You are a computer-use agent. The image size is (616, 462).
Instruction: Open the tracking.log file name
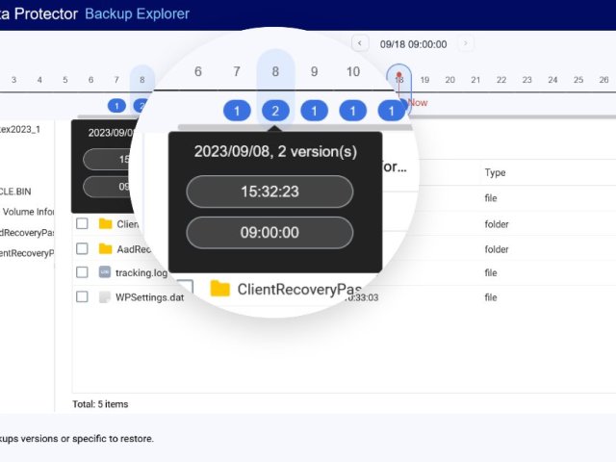(x=141, y=272)
